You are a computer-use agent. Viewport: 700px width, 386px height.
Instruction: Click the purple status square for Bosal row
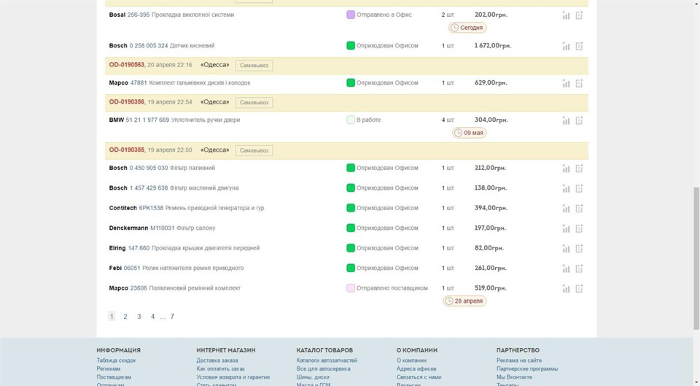click(351, 15)
